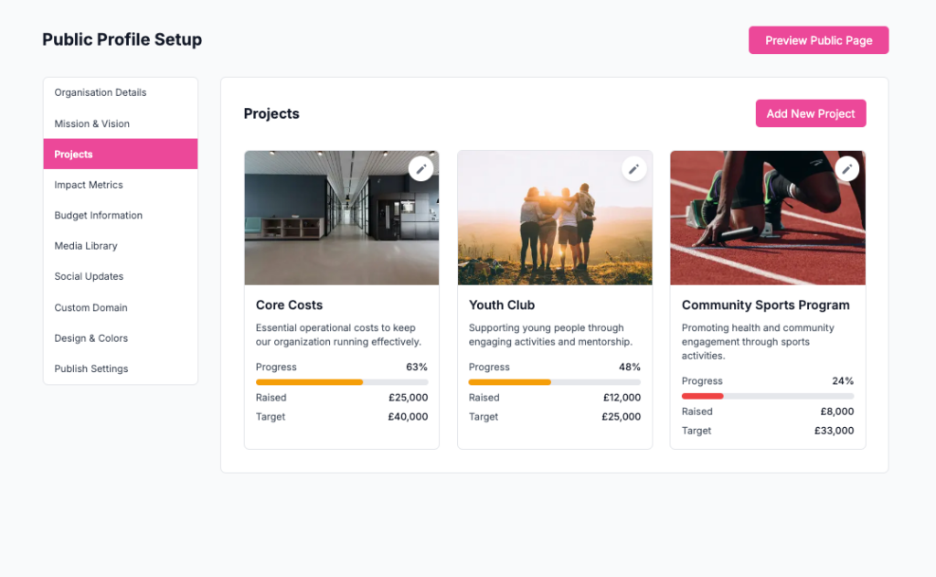Screen dimensions: 936x577
Task: Open Impact Metrics section
Action: click(89, 185)
